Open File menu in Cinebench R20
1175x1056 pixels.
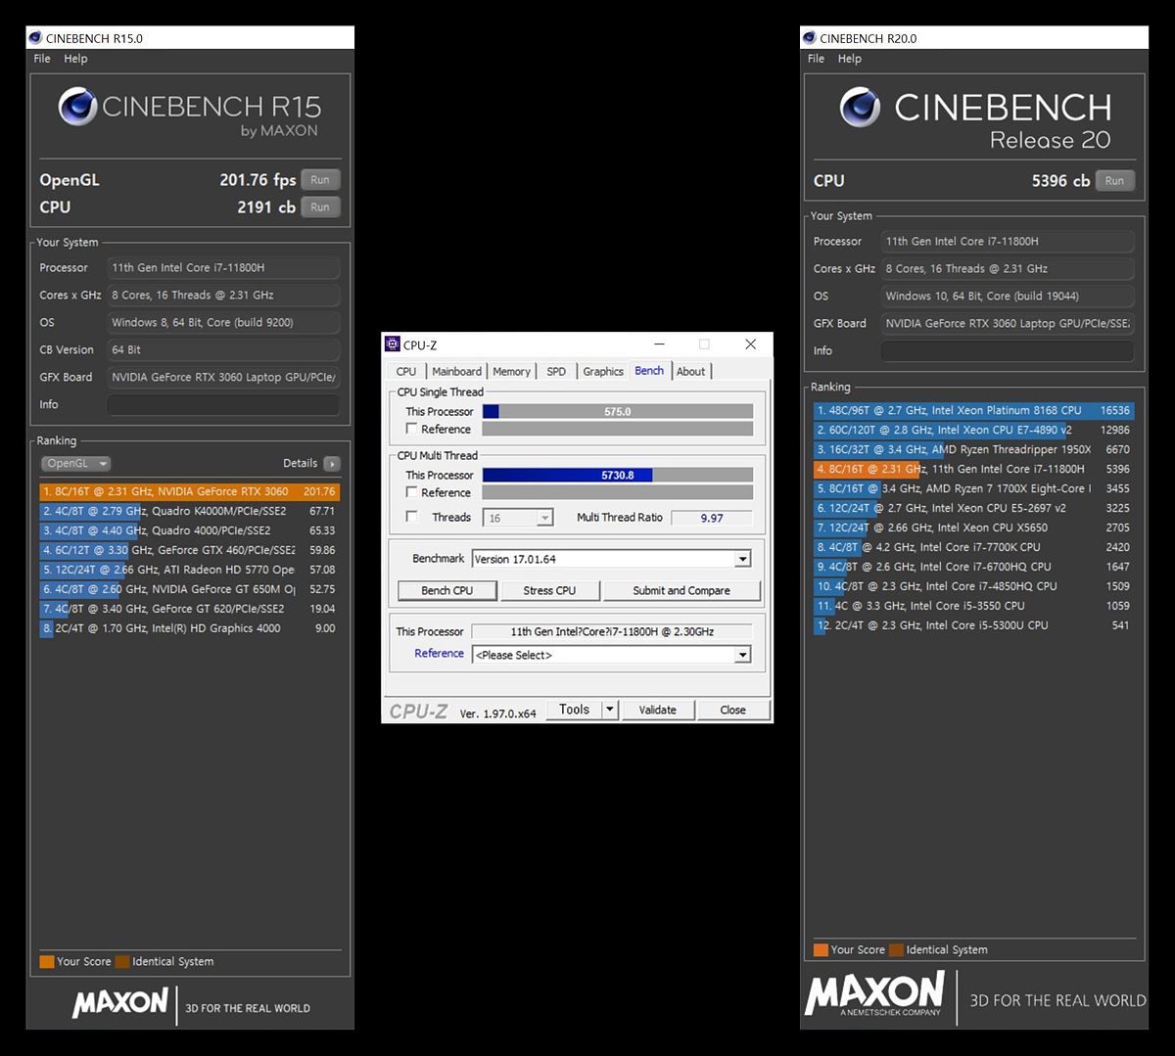click(x=816, y=59)
